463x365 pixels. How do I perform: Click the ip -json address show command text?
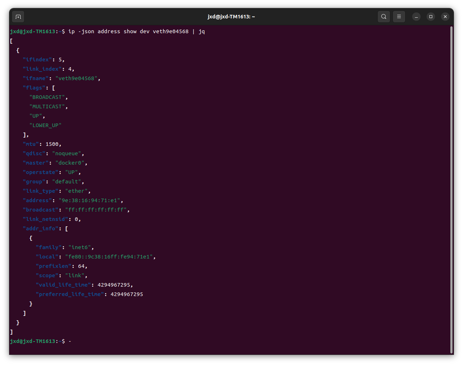pyautogui.click(x=137, y=31)
